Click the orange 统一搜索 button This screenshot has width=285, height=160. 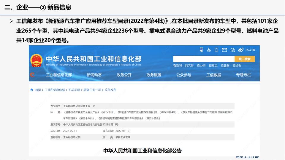tap(245, 59)
